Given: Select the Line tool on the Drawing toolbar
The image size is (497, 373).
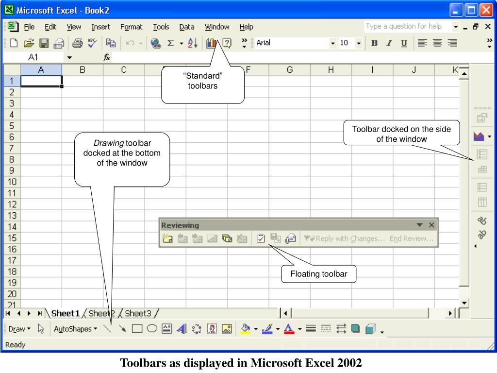Looking at the screenshot, I should [107, 329].
